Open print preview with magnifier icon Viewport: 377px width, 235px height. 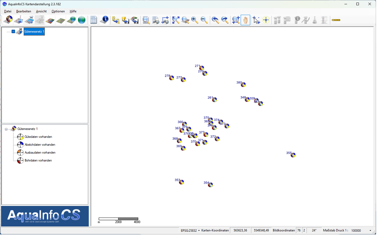pyautogui.click(x=146, y=20)
